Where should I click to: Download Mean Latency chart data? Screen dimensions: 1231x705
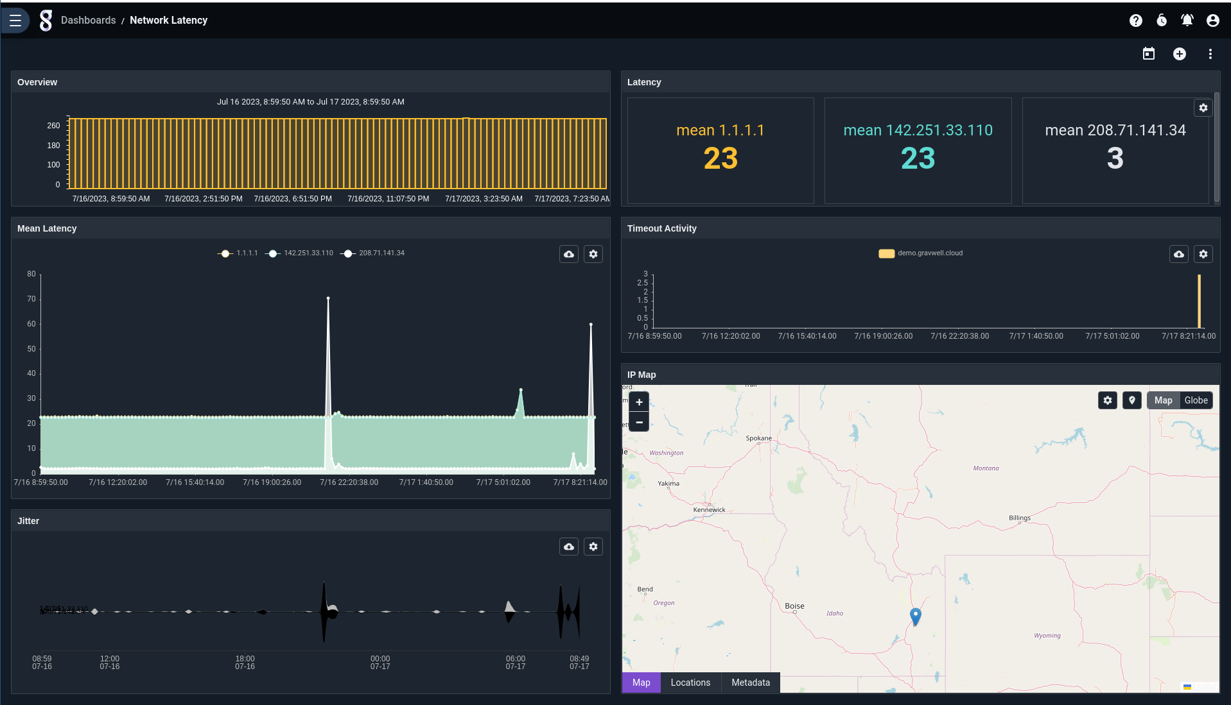(569, 254)
